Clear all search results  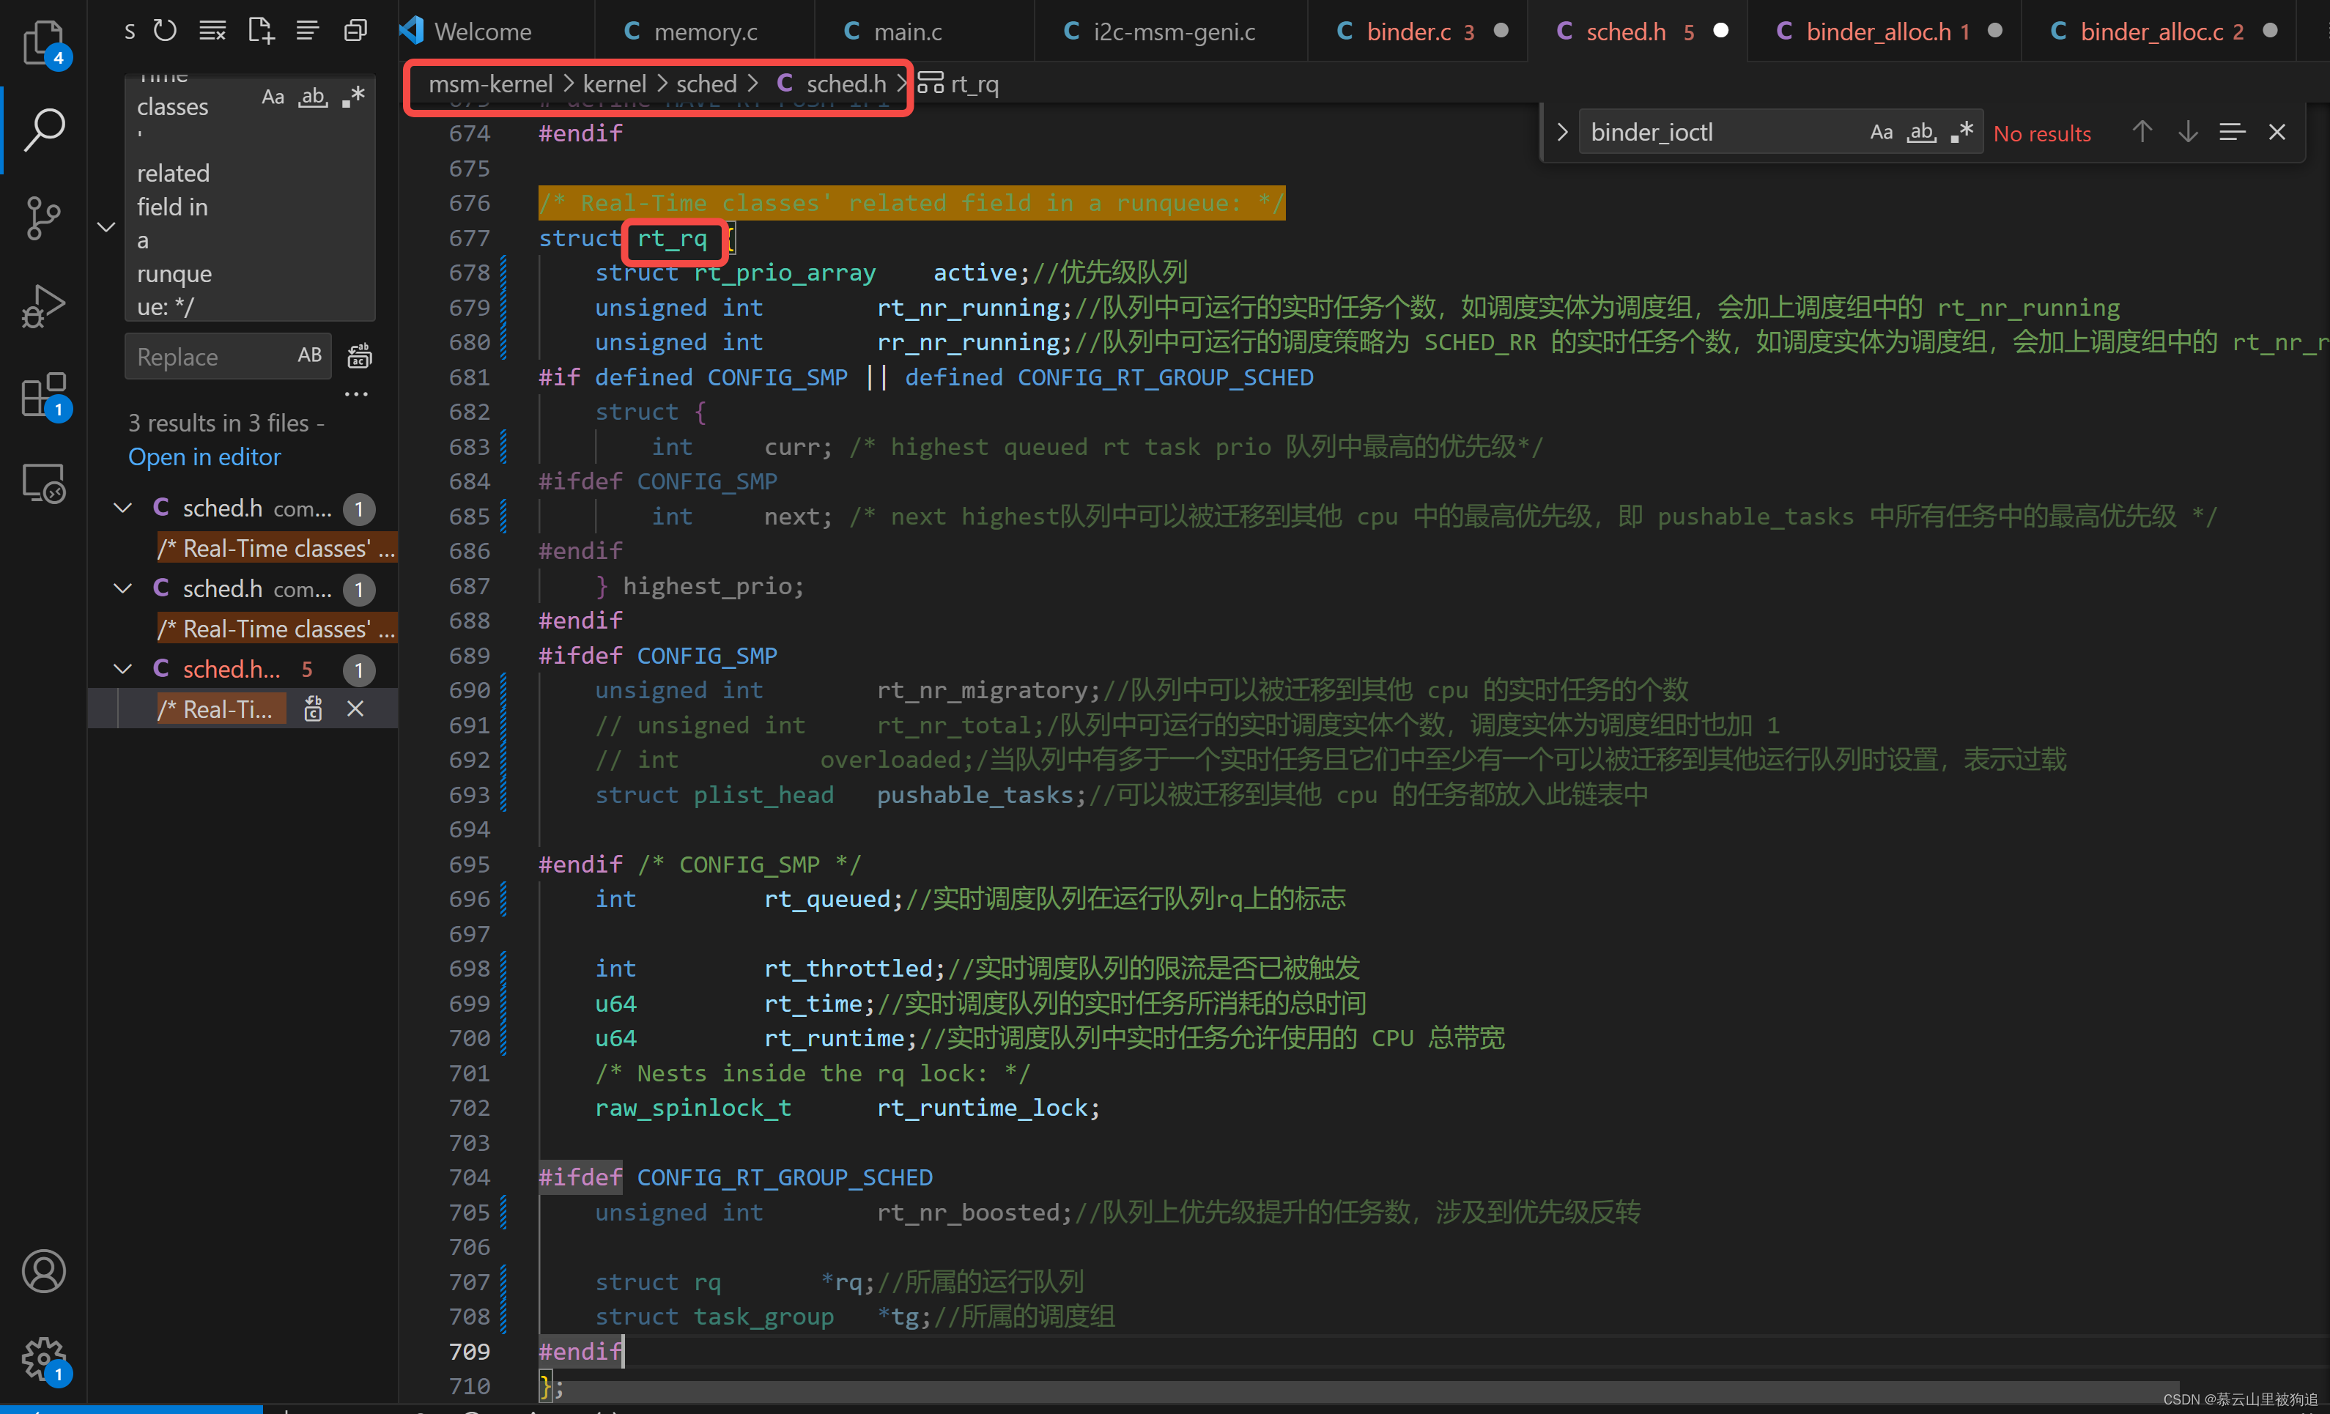212,29
